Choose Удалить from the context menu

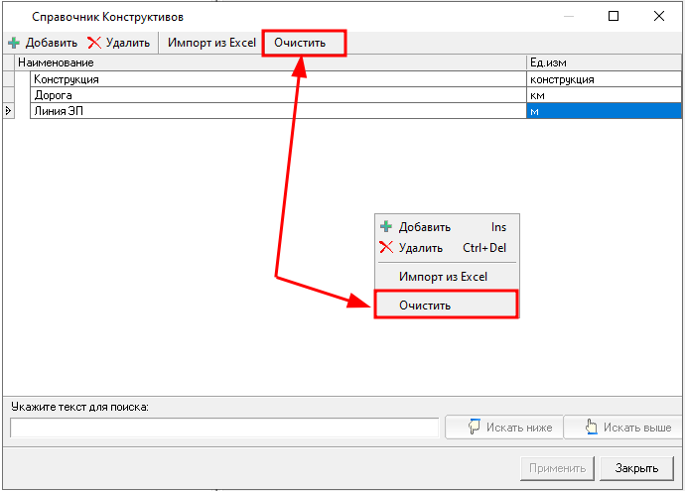tap(421, 248)
